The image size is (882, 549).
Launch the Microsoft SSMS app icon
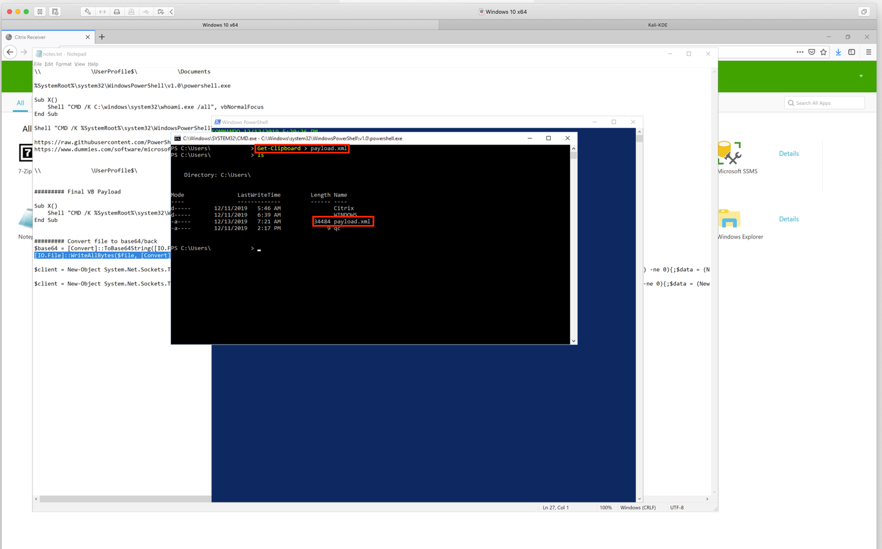(x=729, y=153)
